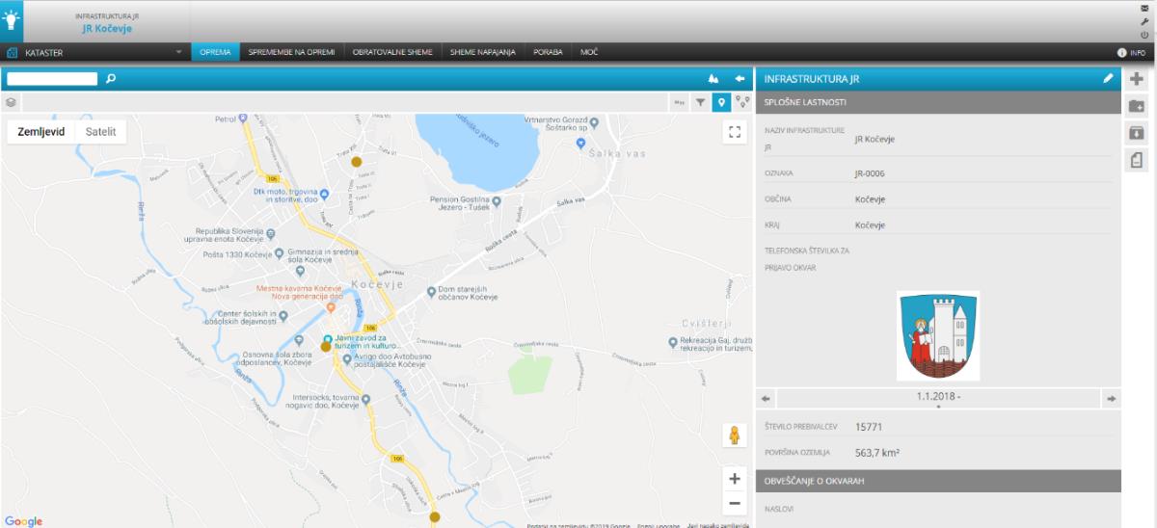Screen dimensions: 1157x528
Task: Open Spremembe na opremi tab
Action: pyautogui.click(x=291, y=53)
